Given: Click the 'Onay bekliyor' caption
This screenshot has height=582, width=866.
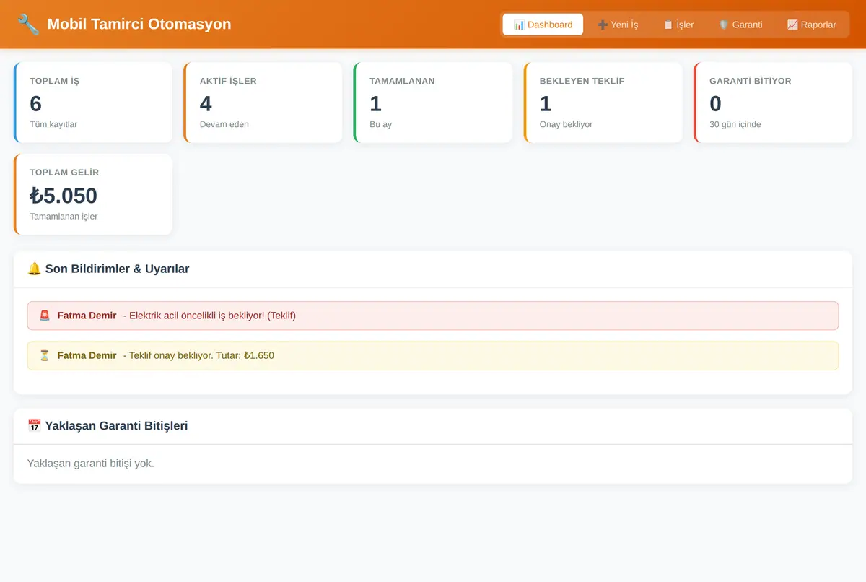Looking at the screenshot, I should point(566,124).
